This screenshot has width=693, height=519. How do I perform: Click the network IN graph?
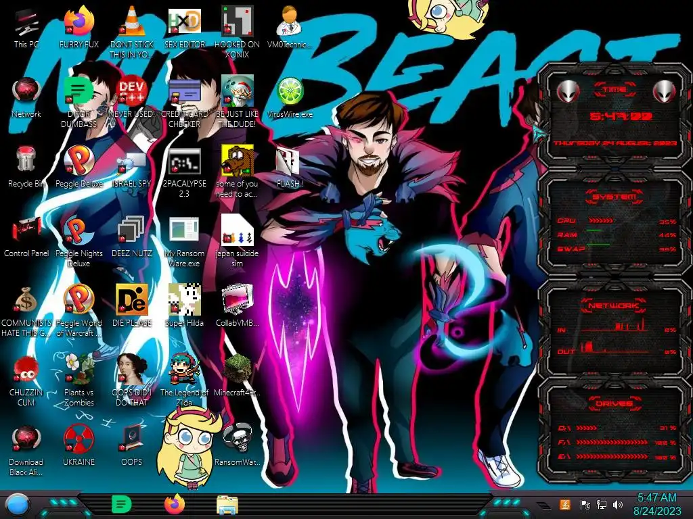[615, 326]
